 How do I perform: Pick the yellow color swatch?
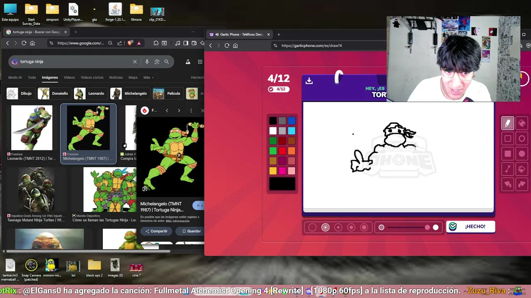tap(273, 171)
